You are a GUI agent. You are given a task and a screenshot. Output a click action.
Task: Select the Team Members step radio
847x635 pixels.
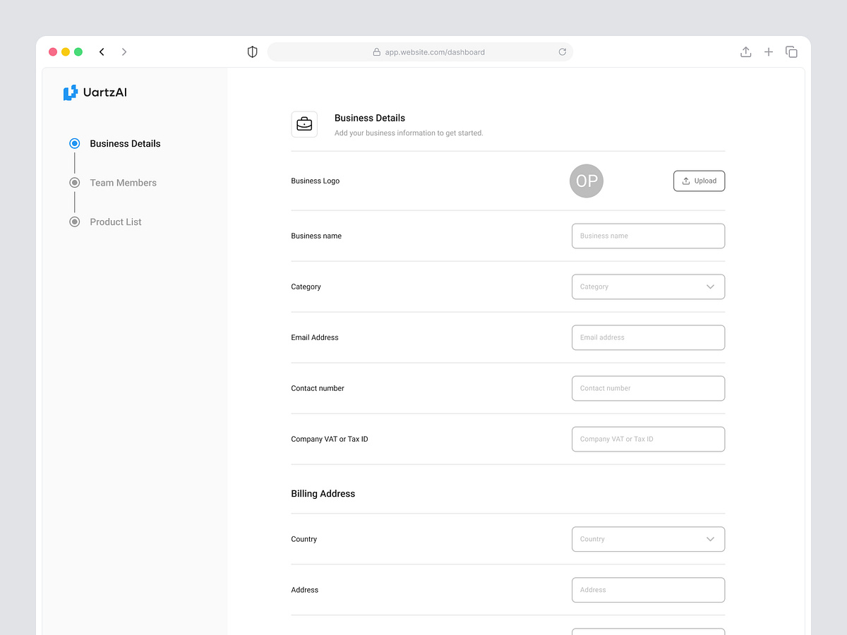point(75,182)
